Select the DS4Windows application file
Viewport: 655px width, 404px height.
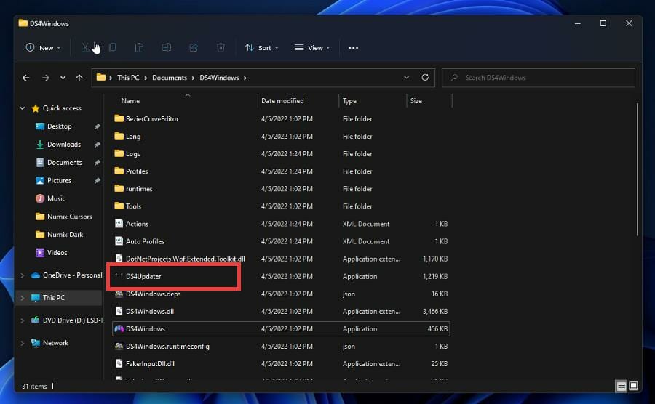(146, 329)
